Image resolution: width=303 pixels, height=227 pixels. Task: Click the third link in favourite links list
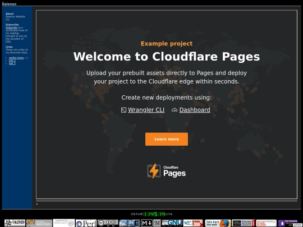click(x=12, y=63)
